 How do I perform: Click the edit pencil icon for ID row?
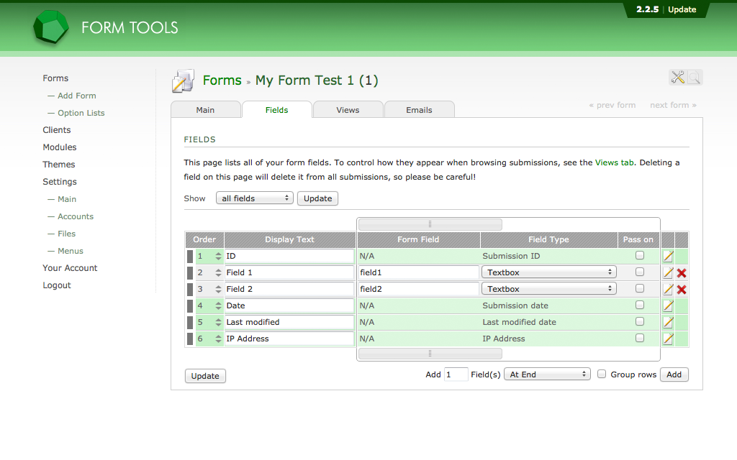point(668,256)
